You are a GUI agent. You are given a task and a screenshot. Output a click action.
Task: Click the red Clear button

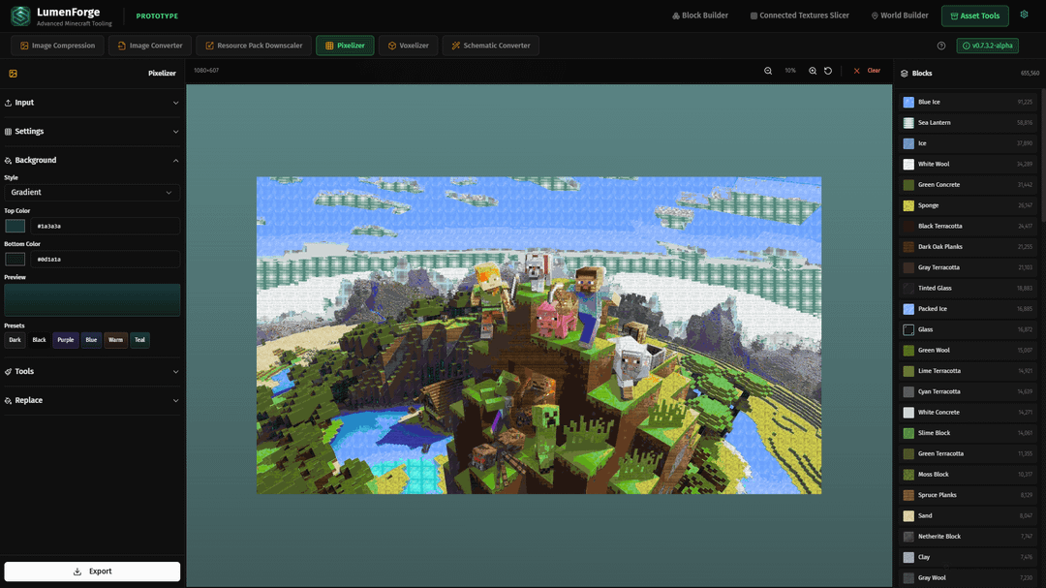pos(867,71)
